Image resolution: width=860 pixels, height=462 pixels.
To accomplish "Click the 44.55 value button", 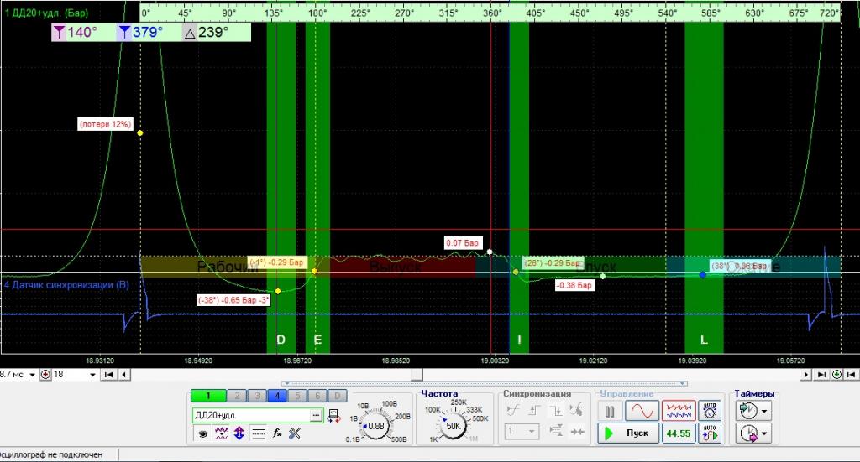I will [x=679, y=433].
